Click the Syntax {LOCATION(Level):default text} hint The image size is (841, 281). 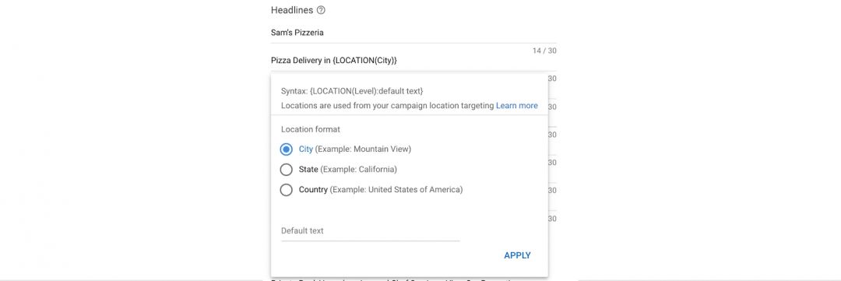tap(352, 91)
